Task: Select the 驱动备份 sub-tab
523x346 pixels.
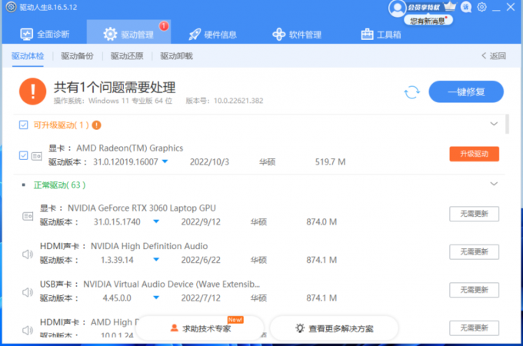Action: tap(78, 56)
